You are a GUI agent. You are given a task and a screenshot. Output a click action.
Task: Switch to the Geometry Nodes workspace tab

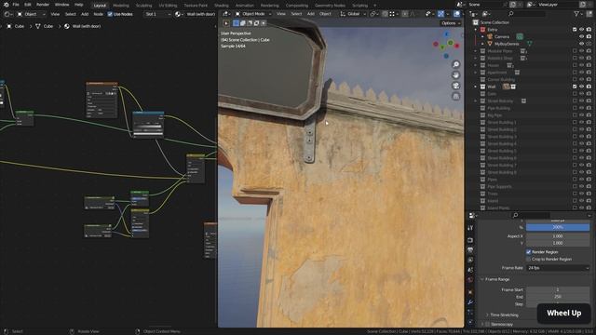point(330,6)
